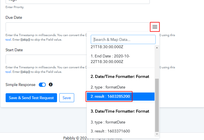Viewport: 204px width, 140px height.
Task: Click into the Start Date input field
Action: [x=46, y=59]
